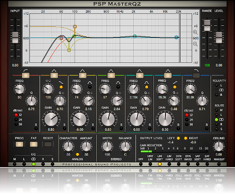The height and width of the screenshot is (194, 235).
Task: Toggle the teal 2.15k band on/off
Action: [x=140, y=75]
